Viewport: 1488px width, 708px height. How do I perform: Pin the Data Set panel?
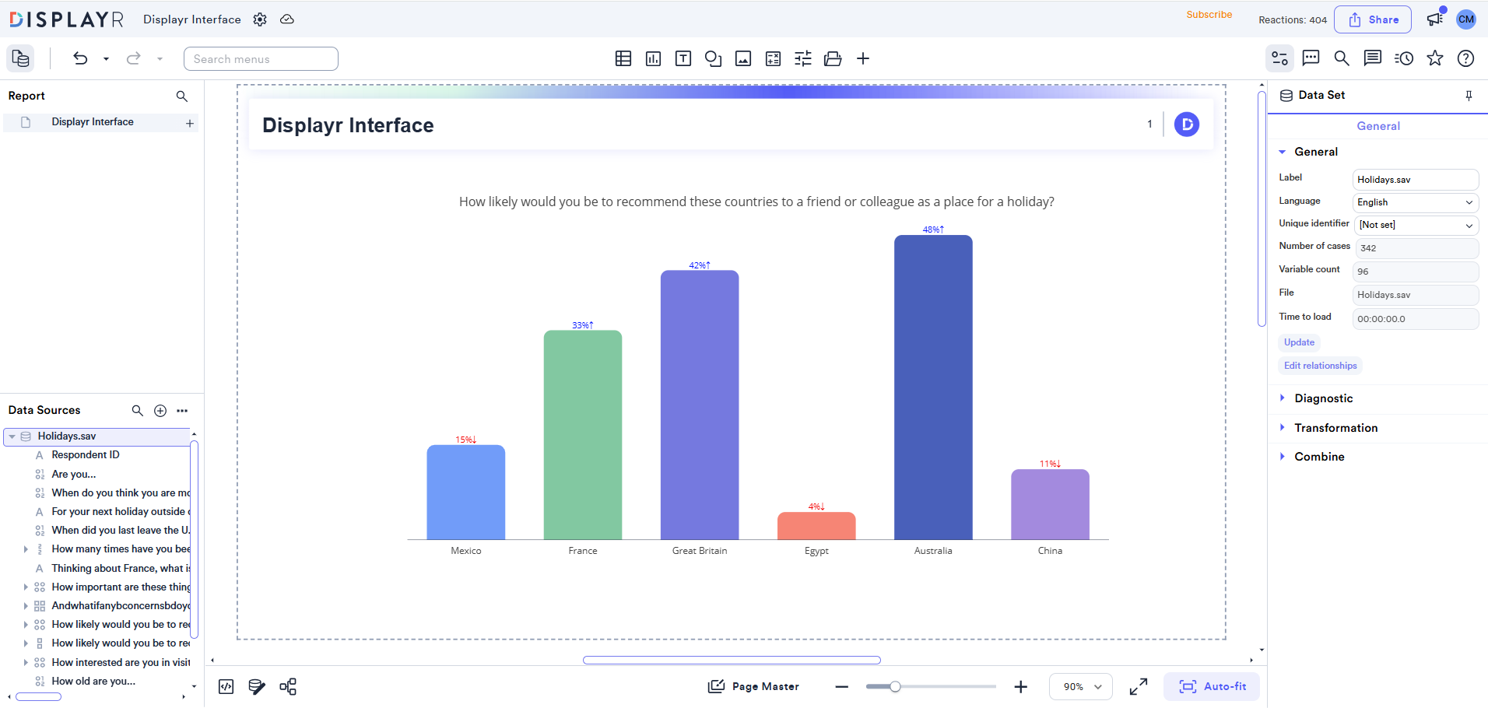point(1469,96)
